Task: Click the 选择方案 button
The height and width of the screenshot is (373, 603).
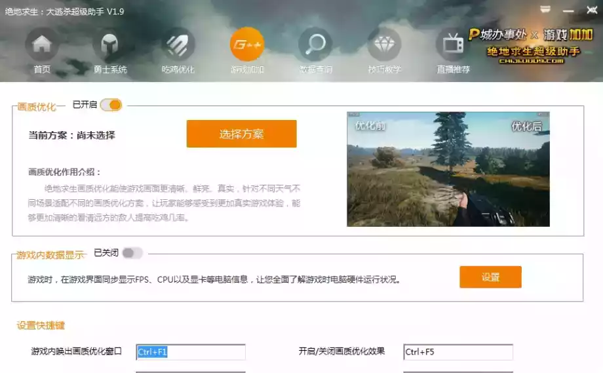Action: 241,134
